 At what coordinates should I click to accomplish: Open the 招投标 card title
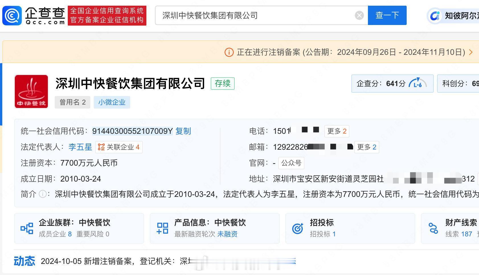point(322,222)
